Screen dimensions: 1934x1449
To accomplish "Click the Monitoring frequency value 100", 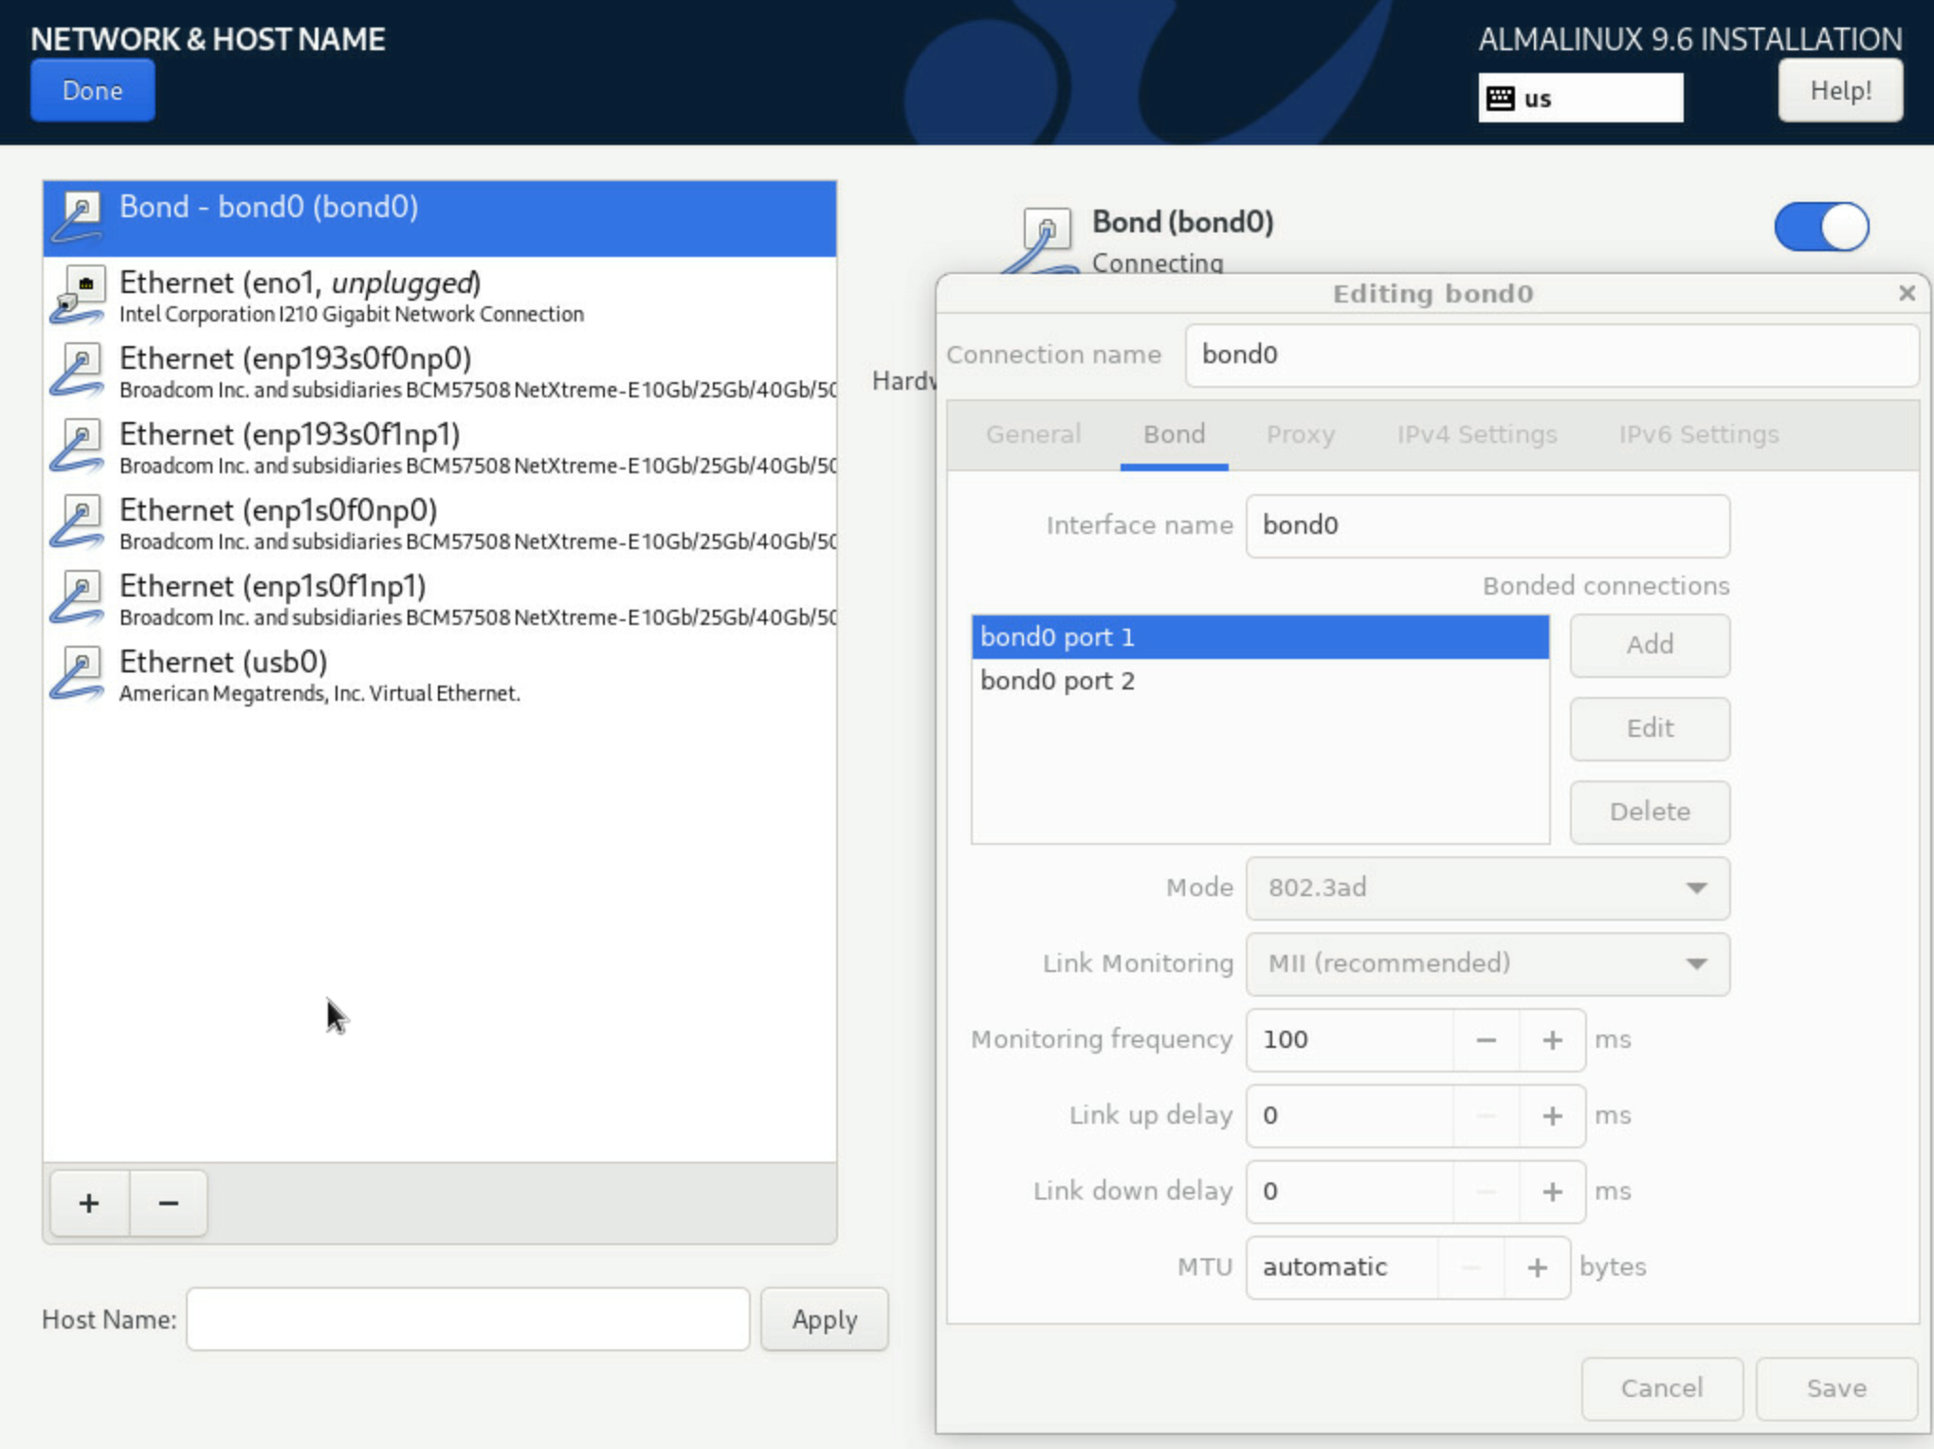I will (x=1349, y=1040).
